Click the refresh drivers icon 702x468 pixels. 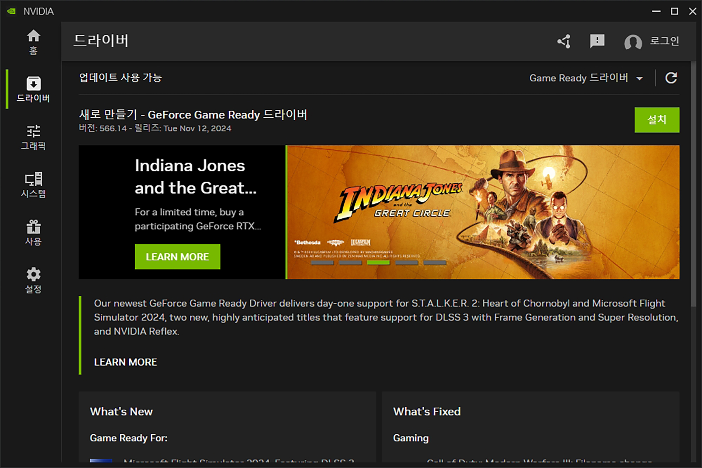pos(671,78)
